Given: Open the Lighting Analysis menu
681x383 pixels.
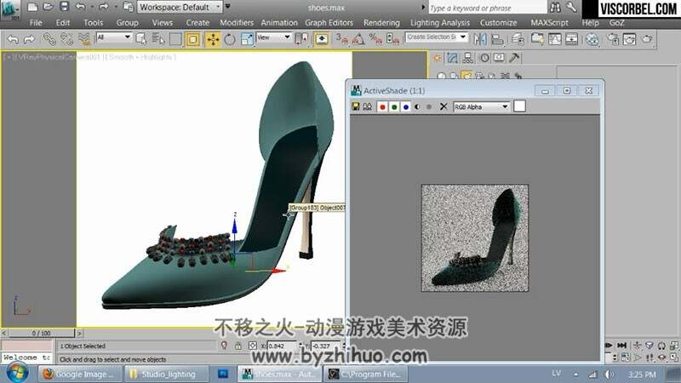Looking at the screenshot, I should (x=440, y=23).
